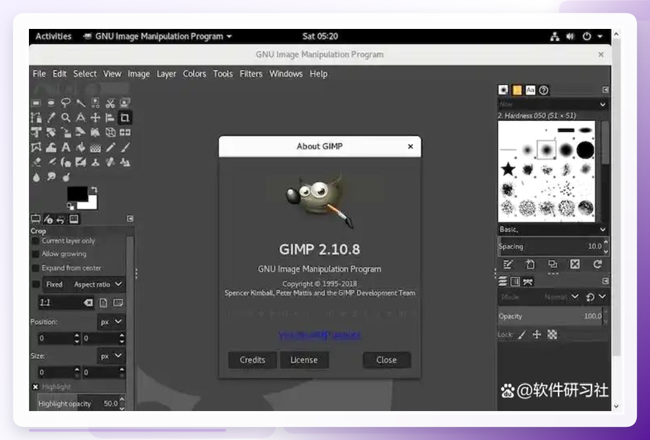Image resolution: width=650 pixels, height=440 pixels.
Task: Toggle the Allow growing checkbox
Action: pyautogui.click(x=36, y=254)
